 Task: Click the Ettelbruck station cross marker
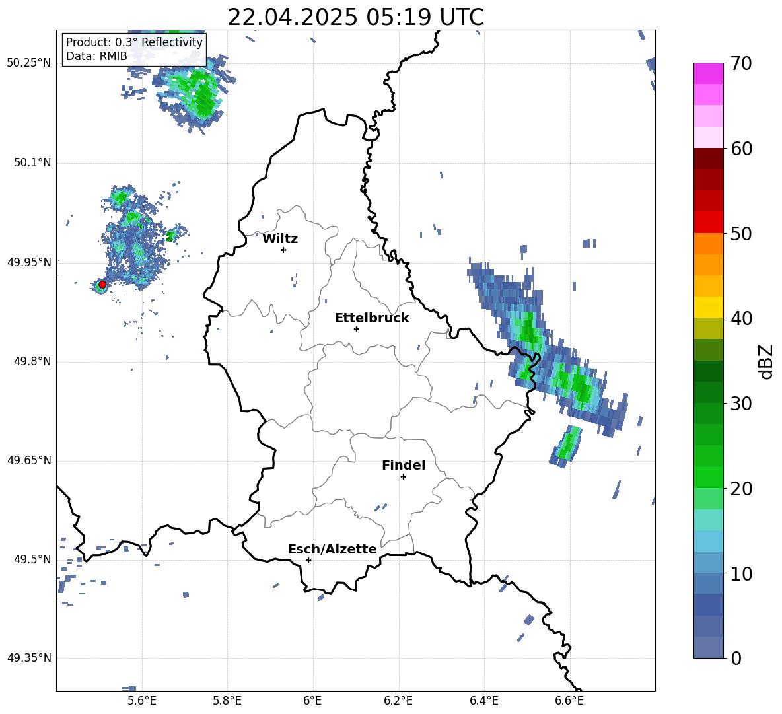(x=356, y=329)
